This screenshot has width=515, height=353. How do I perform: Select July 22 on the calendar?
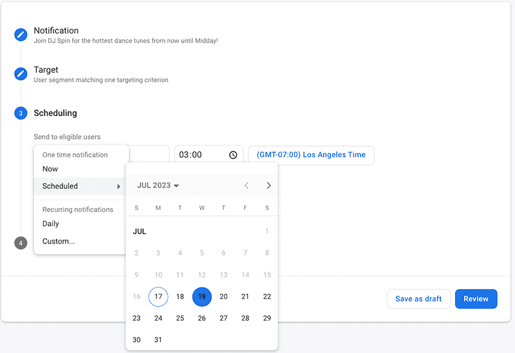point(267,297)
